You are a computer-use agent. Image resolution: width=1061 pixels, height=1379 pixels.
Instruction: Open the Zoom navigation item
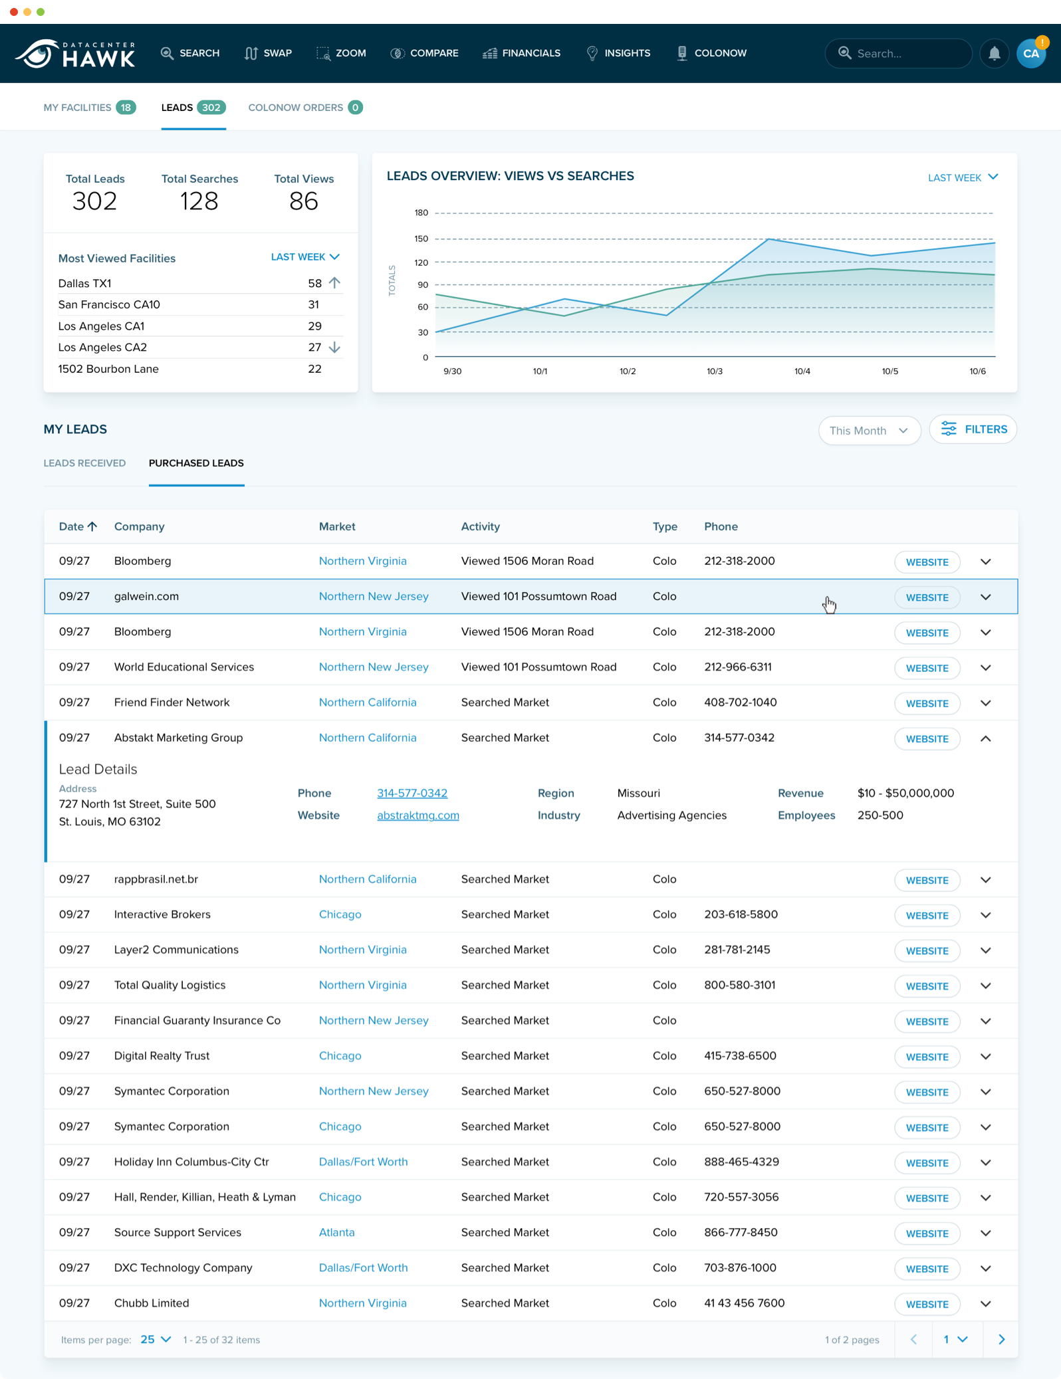[341, 53]
